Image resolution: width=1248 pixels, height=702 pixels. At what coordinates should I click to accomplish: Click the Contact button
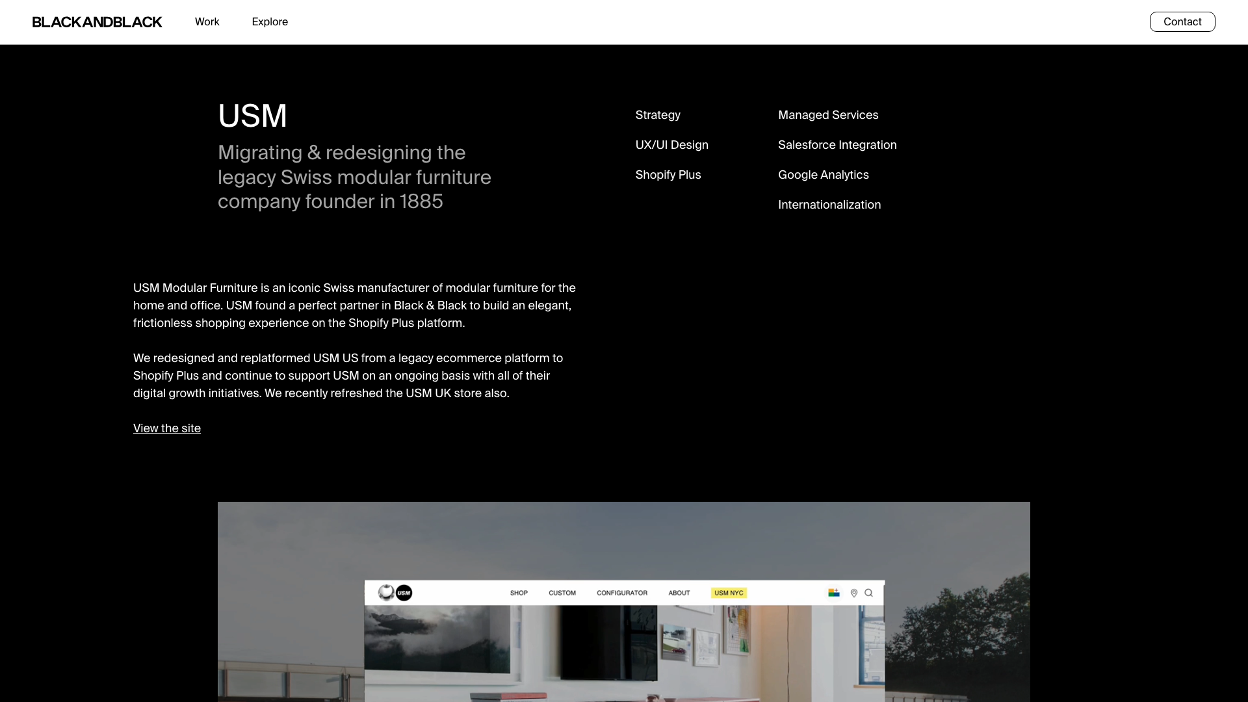coord(1182,21)
